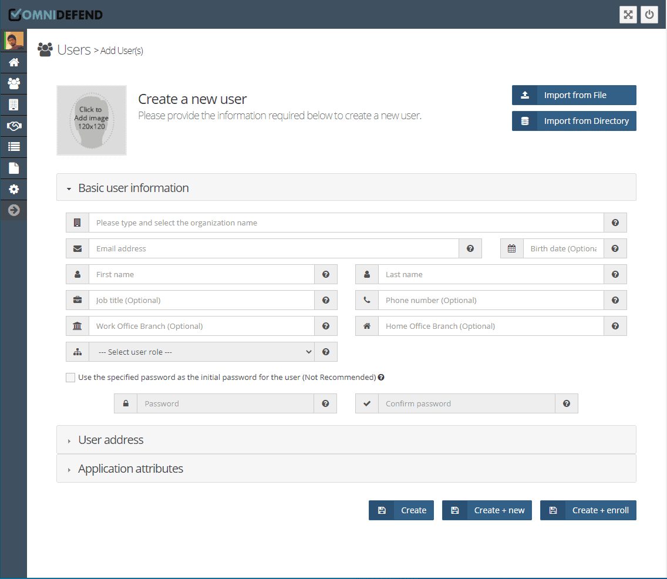Show help for the Confirm password field

[567, 404]
